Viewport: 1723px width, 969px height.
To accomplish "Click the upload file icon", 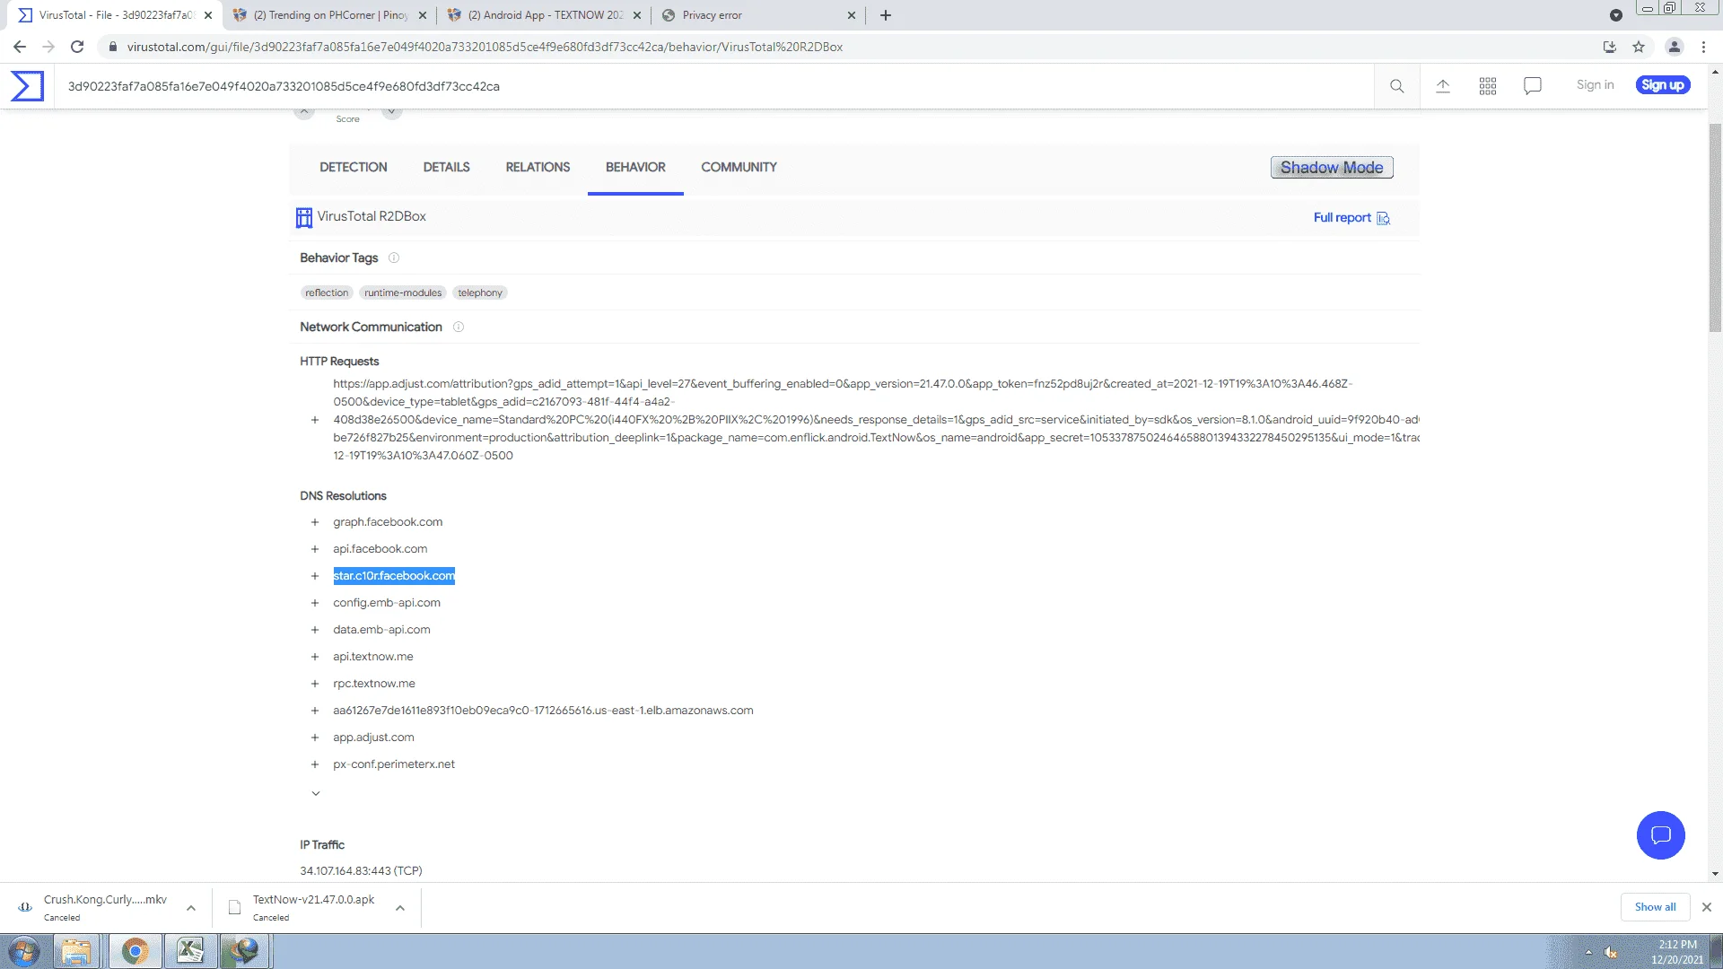I will tap(1443, 86).
